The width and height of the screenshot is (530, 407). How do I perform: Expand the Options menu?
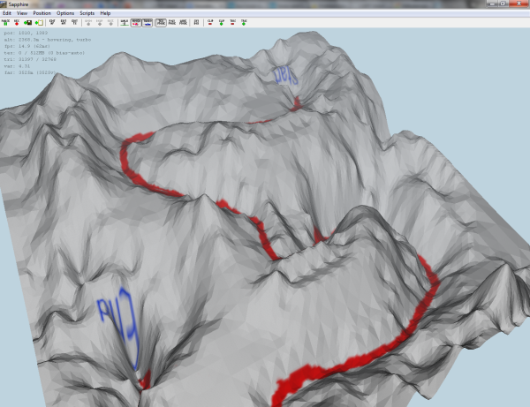point(65,13)
